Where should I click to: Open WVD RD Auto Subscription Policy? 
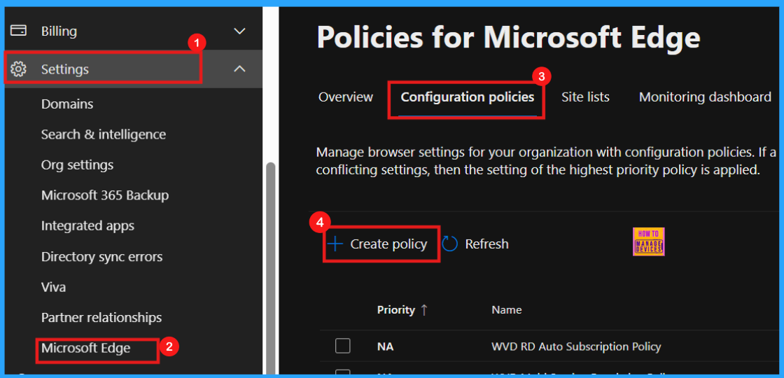click(576, 346)
